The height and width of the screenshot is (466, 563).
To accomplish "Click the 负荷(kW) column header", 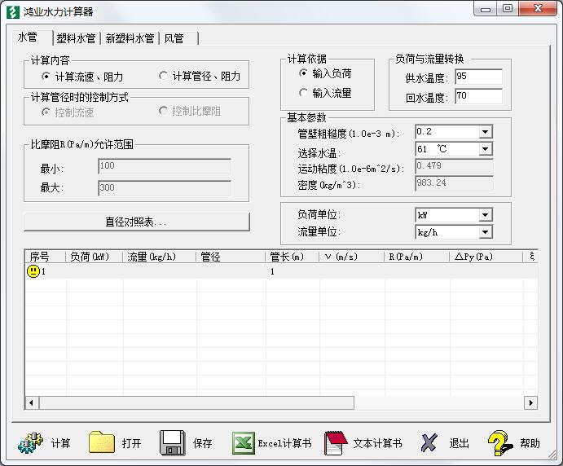I will [94, 257].
